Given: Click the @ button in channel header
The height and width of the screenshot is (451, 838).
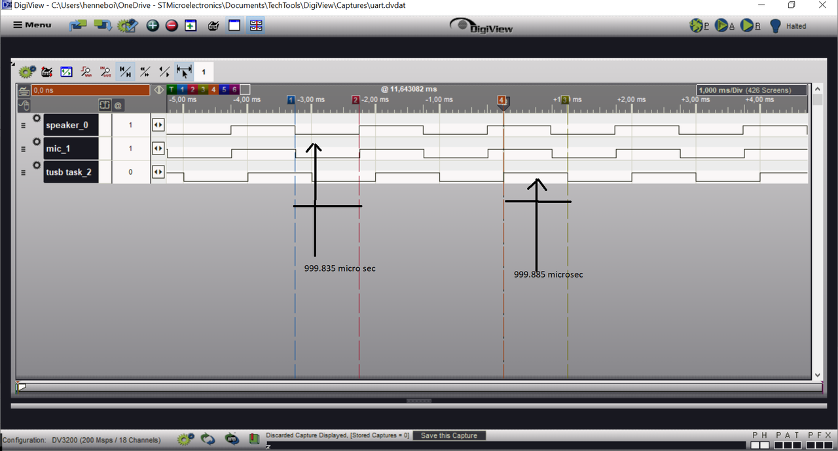Looking at the screenshot, I should [x=118, y=105].
